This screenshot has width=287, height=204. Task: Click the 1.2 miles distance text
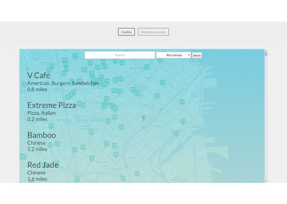click(37, 149)
